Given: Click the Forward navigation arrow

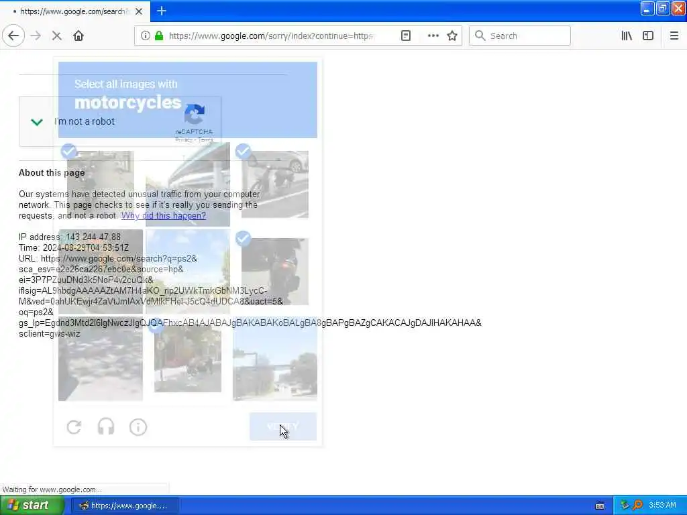Looking at the screenshot, I should (36, 36).
